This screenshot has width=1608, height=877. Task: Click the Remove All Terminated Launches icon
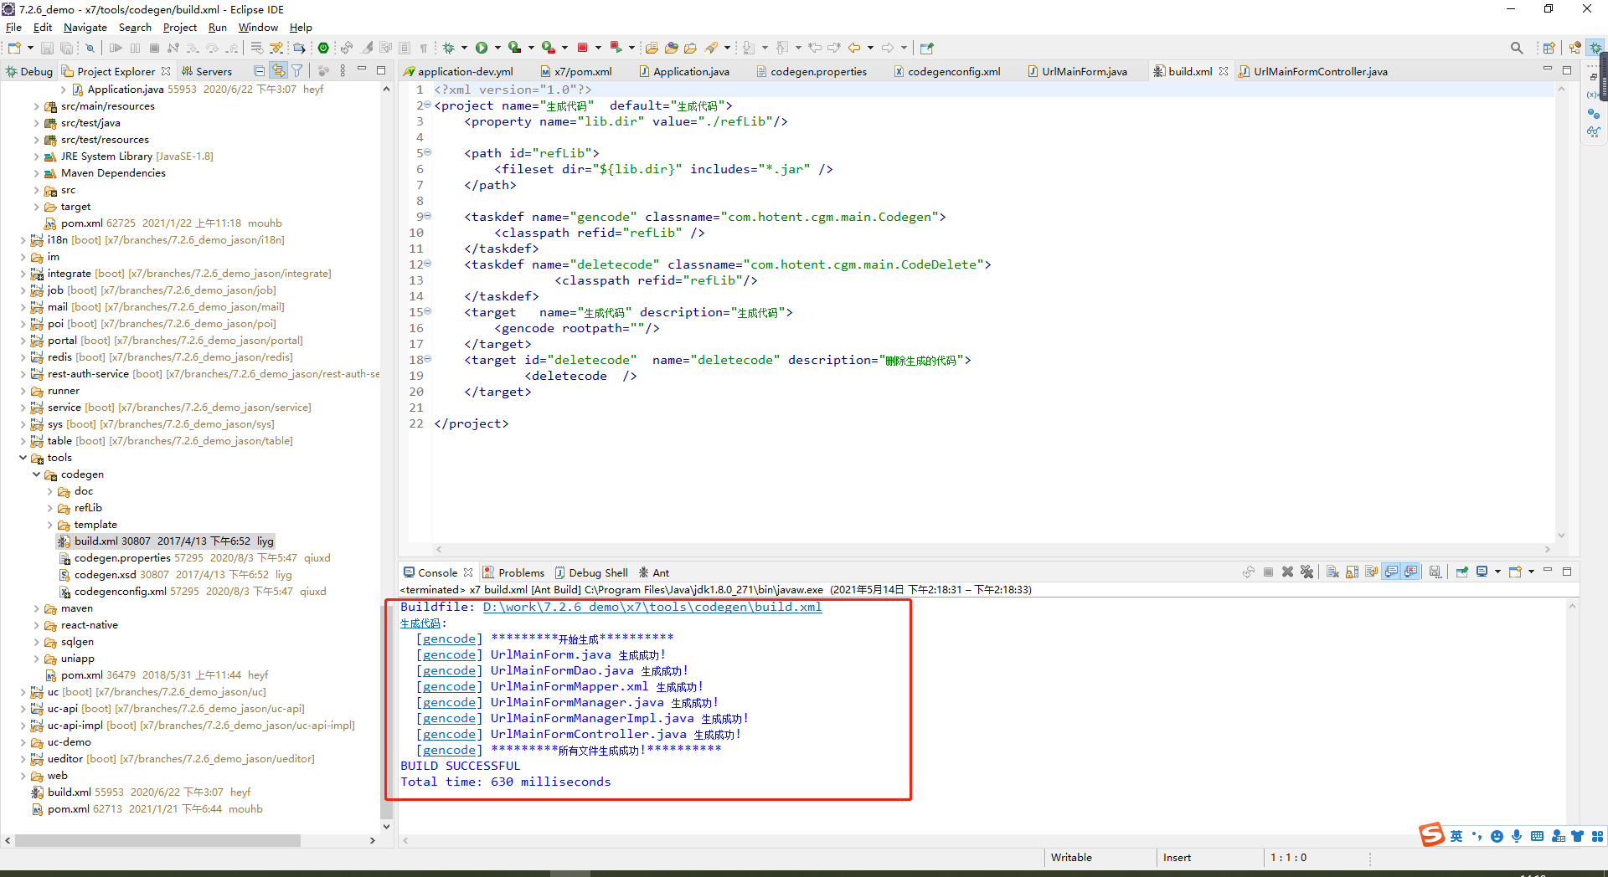pyautogui.click(x=1306, y=572)
